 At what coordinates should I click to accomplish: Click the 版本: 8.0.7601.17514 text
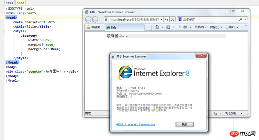(130, 88)
